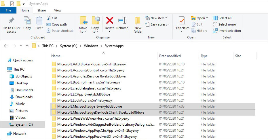The image size is (268, 140).
Task: Open Properties dropdown arrow
Action: (182, 32)
